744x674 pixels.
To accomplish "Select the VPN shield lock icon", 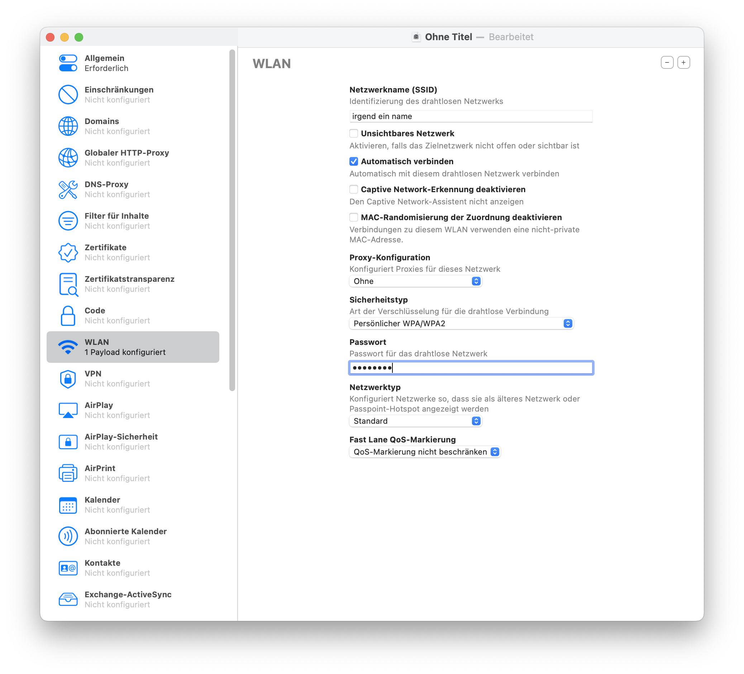I will point(68,379).
